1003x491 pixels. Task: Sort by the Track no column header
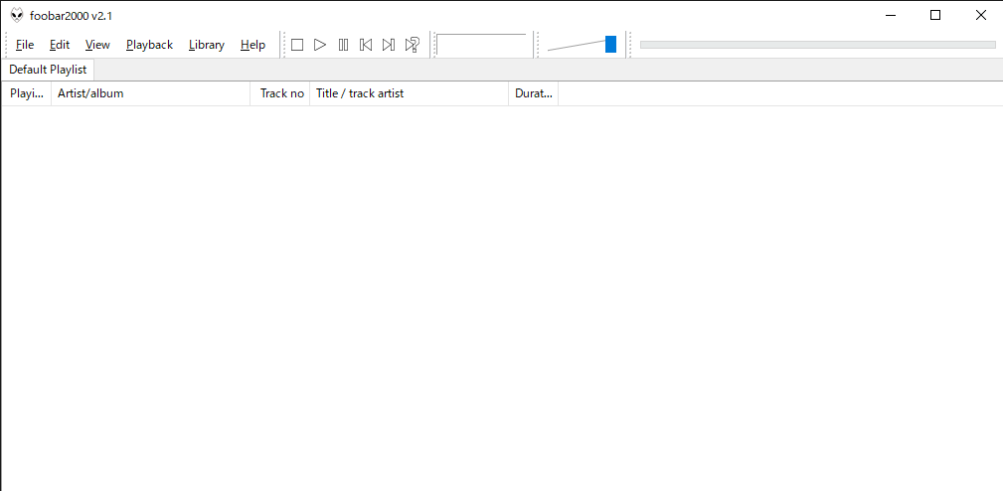[x=280, y=93]
